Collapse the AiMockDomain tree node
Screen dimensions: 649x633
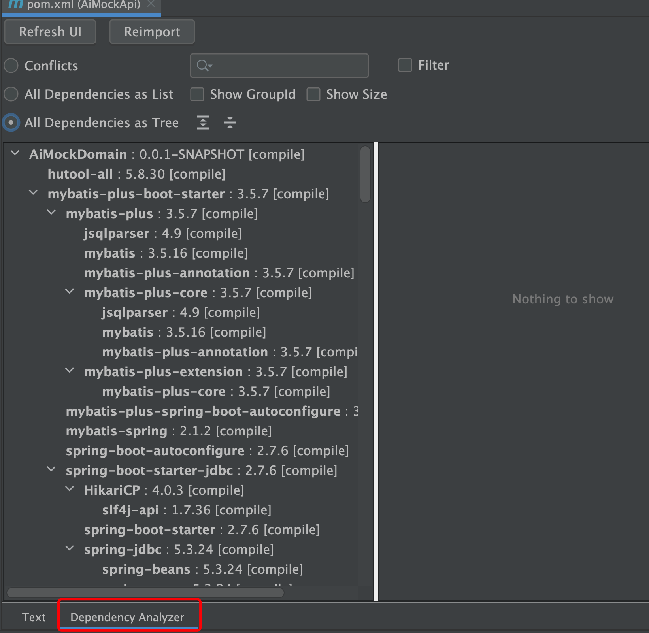coord(15,153)
